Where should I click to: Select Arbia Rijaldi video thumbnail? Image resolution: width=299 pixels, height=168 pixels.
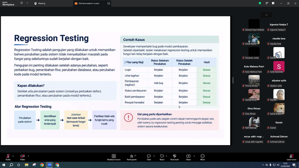click(x=254, y=39)
